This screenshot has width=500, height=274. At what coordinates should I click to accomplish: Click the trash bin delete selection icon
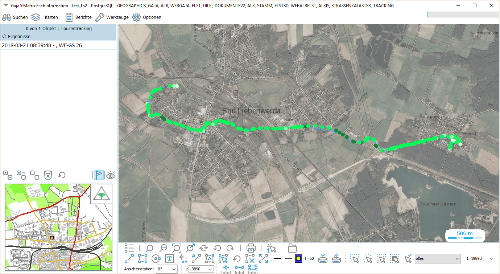48,175
